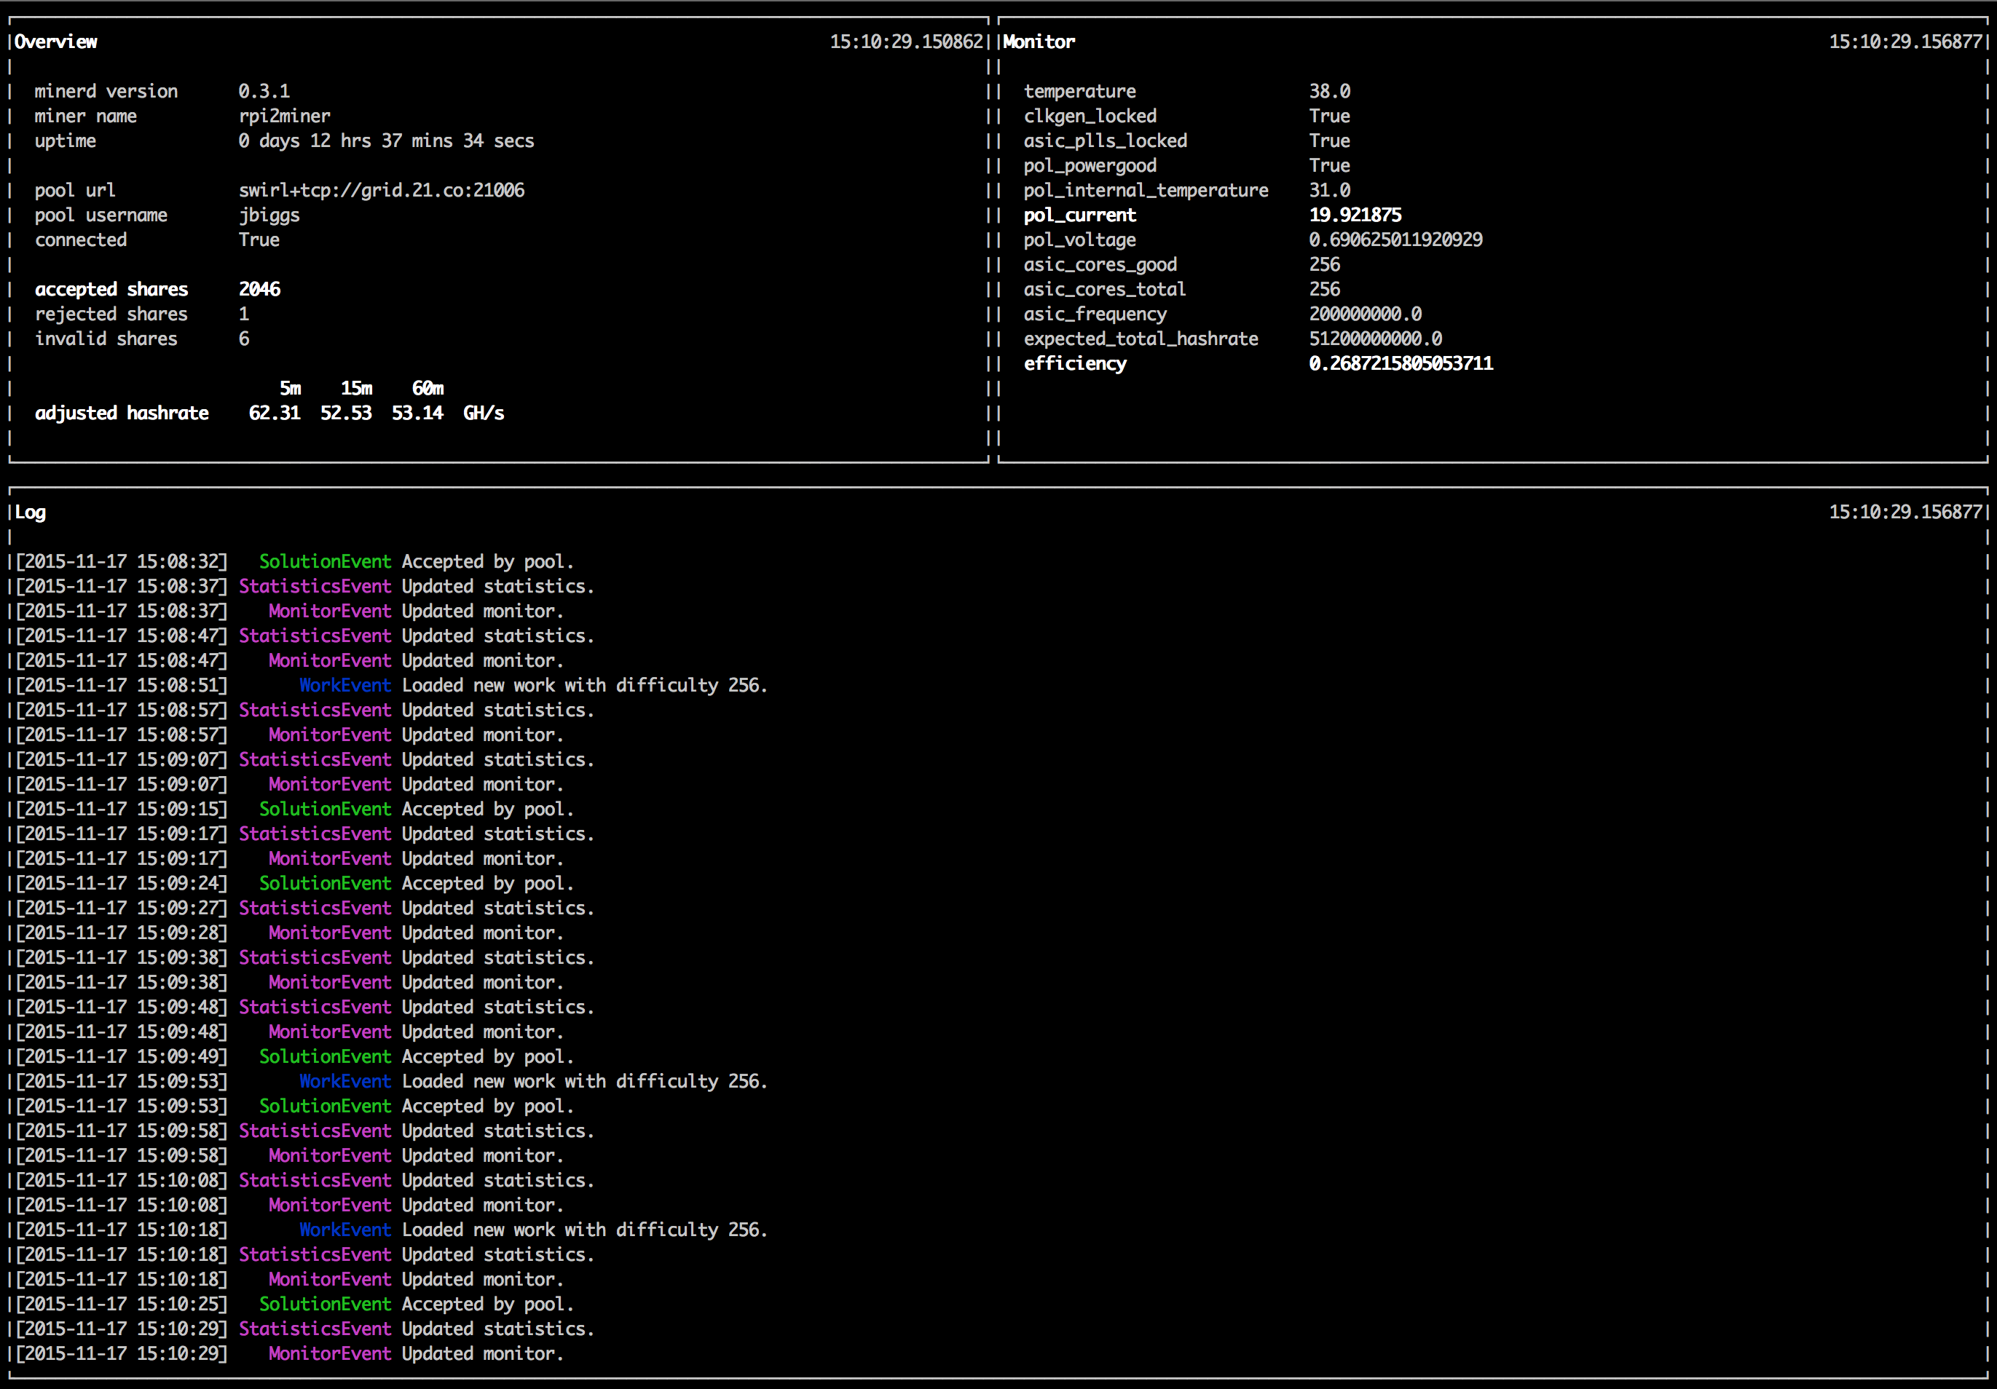The width and height of the screenshot is (1997, 1389).
Task: Click the Monitor panel title
Action: point(1039,41)
